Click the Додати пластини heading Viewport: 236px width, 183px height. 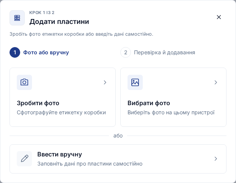pyautogui.click(x=59, y=22)
